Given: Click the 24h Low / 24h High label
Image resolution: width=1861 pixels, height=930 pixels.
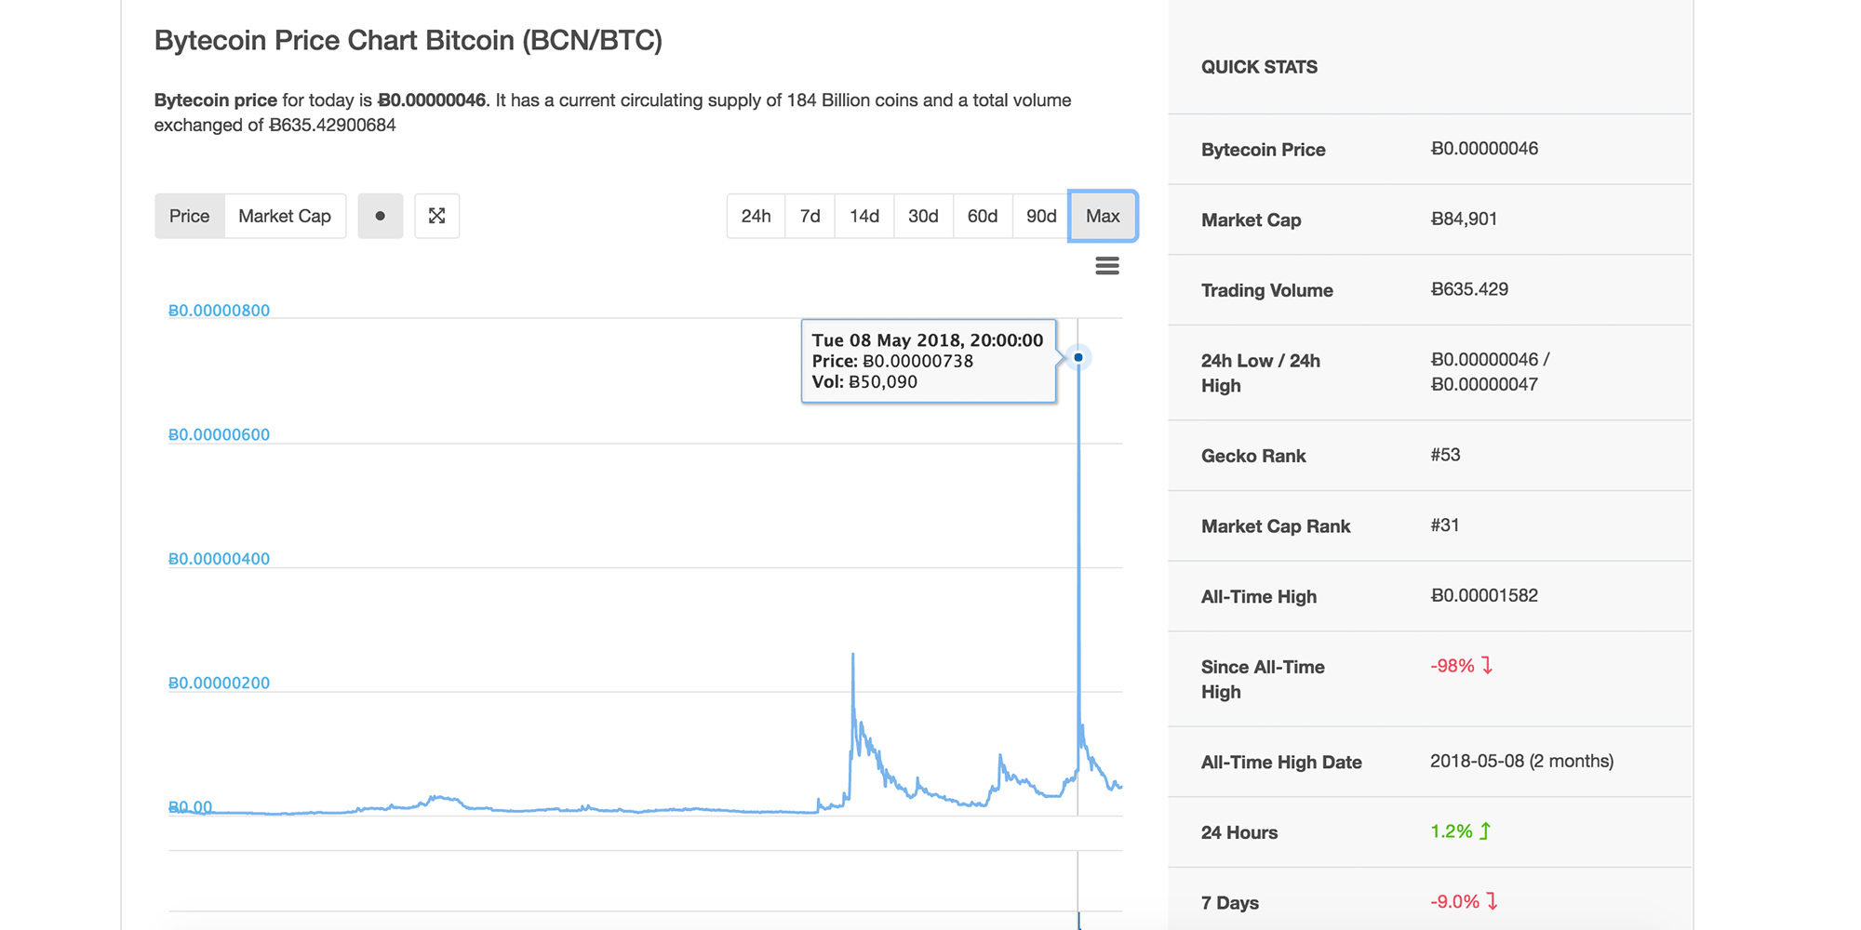Looking at the screenshot, I should coord(1261,373).
